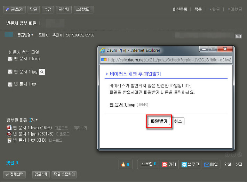Screen dimensions: 247x182
Task: Click the 수정 edit button
Action: click(48, 9)
